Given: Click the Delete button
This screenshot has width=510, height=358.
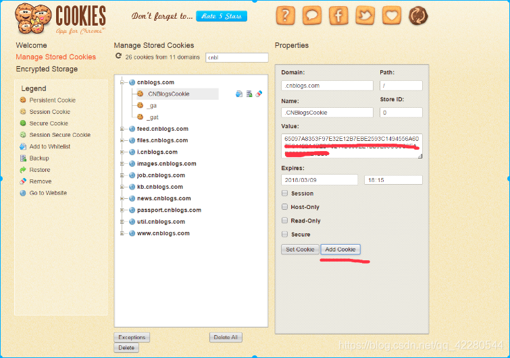Looking at the screenshot, I should click(x=126, y=348).
